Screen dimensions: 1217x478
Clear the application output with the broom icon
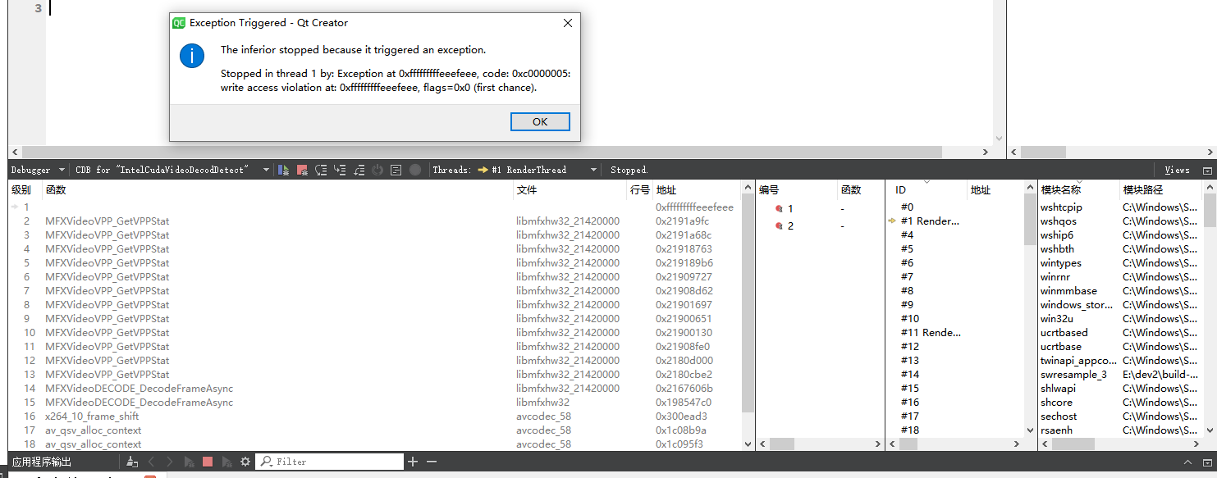coord(131,462)
